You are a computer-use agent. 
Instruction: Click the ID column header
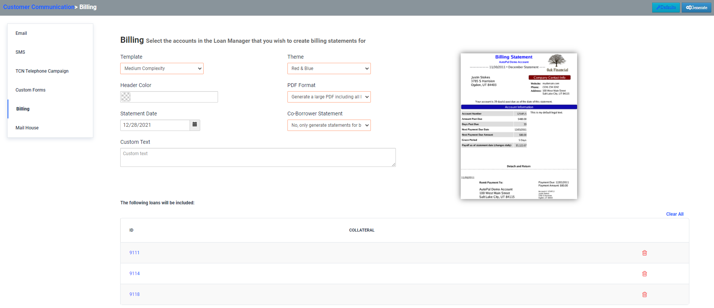(x=131, y=230)
